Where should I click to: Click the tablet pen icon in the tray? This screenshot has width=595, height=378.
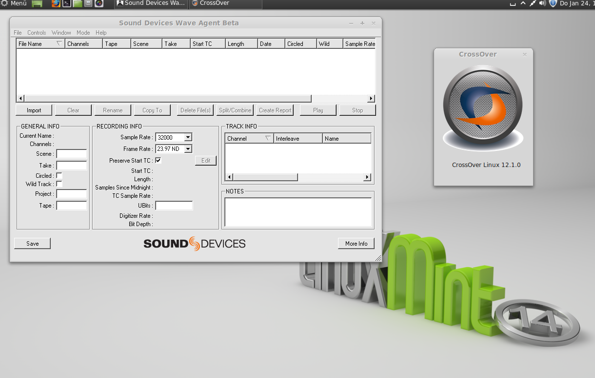pyautogui.click(x=533, y=3)
